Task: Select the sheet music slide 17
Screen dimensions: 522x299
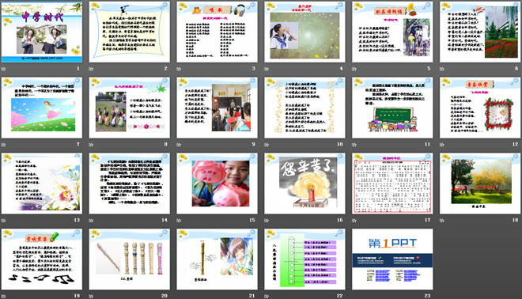Action: 392,184
